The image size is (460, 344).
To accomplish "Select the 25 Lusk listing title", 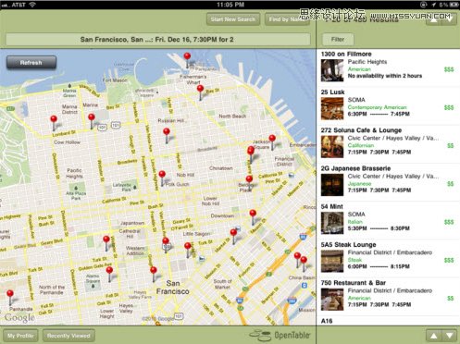I will pos(332,92).
